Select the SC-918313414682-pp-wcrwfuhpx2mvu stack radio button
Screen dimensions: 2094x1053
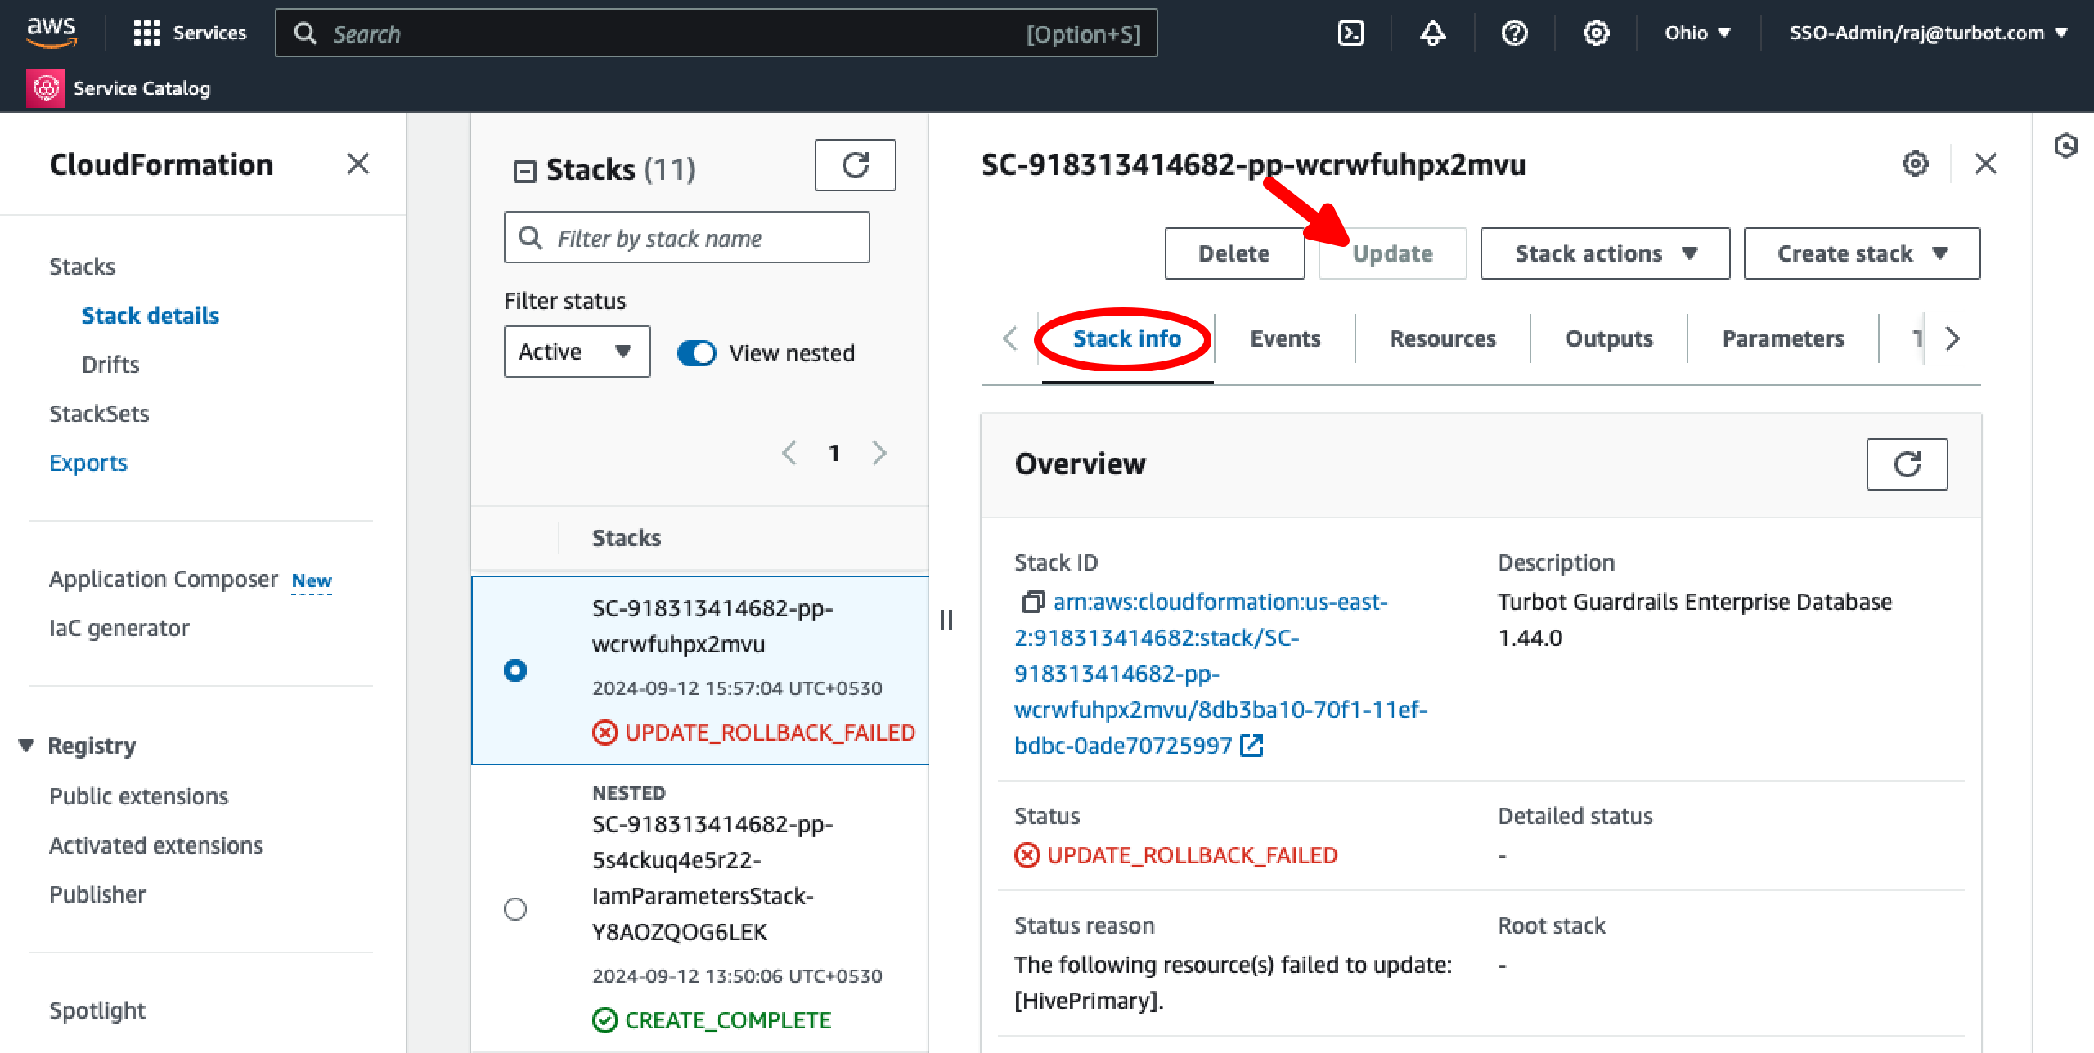pos(515,670)
